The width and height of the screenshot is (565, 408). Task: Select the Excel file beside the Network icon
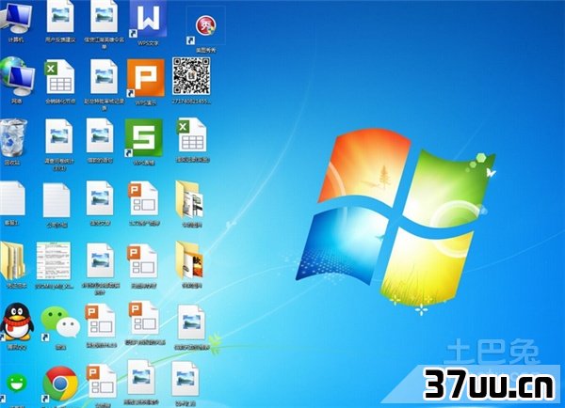pos(59,77)
